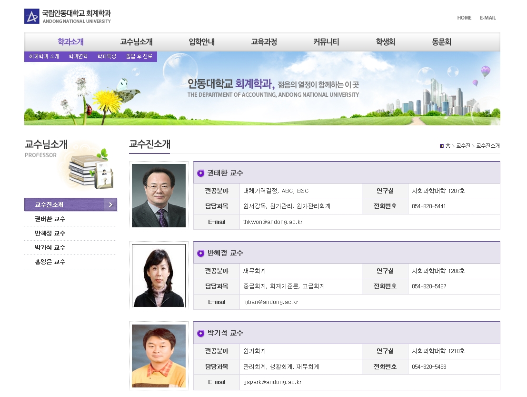
Task: Click the purple plus icon beside 권태환 교수
Action: (x=200, y=173)
